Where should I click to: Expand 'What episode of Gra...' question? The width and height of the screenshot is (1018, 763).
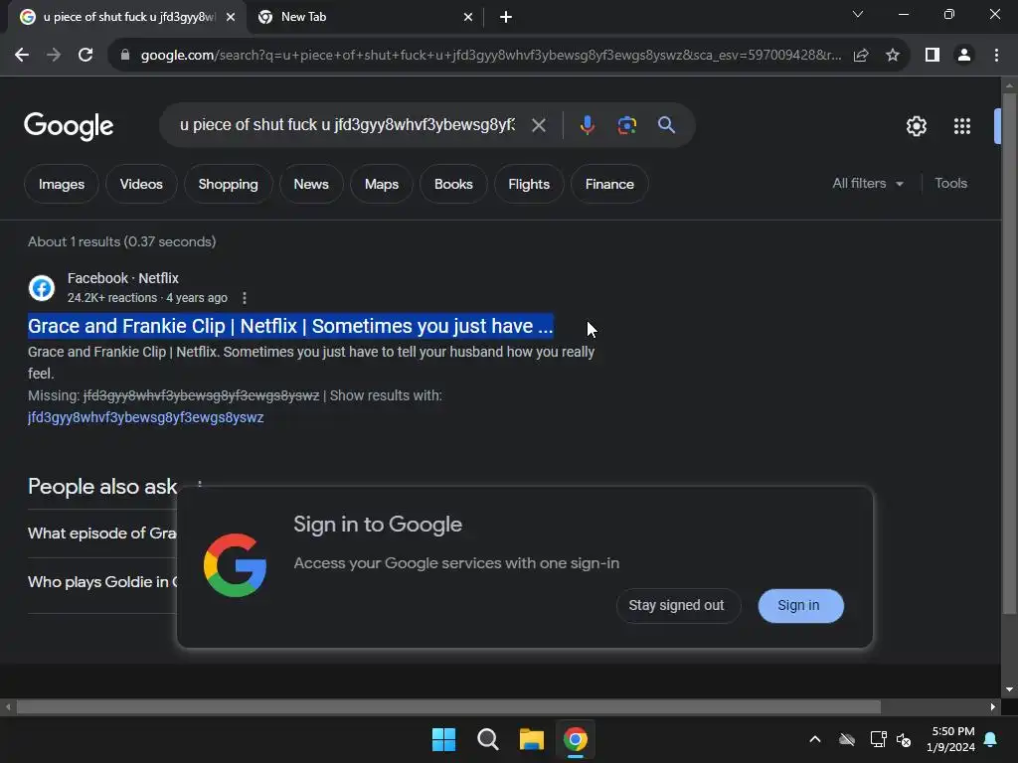tap(102, 534)
